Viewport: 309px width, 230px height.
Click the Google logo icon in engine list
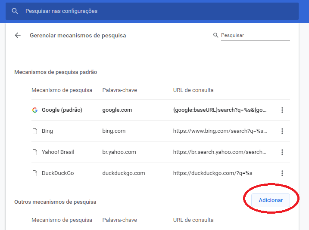pyautogui.click(x=35, y=110)
